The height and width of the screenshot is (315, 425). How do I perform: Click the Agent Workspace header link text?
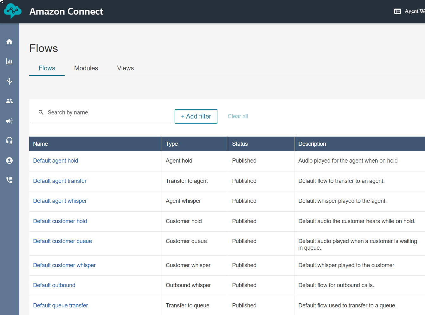[x=415, y=11]
